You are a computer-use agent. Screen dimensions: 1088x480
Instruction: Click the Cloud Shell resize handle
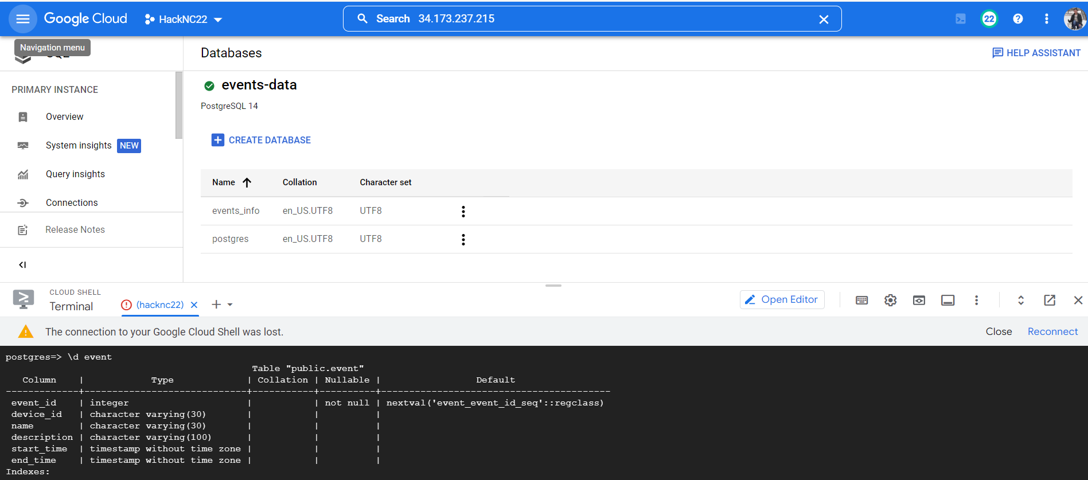click(553, 285)
